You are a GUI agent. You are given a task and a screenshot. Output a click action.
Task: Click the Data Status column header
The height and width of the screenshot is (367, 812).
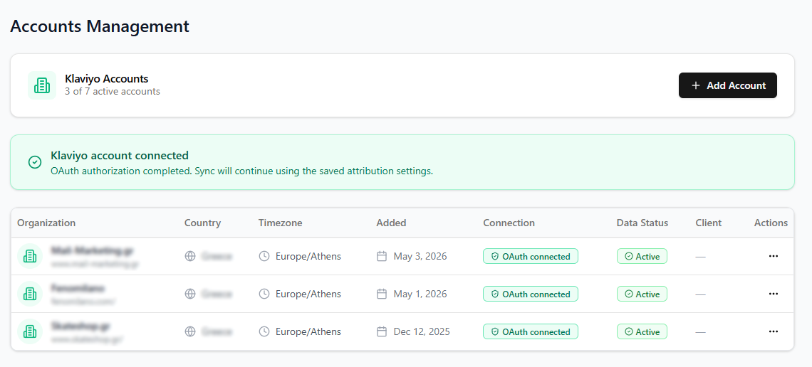[642, 223]
